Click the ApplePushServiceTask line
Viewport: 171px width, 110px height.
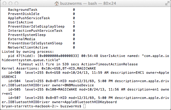point(42,18)
